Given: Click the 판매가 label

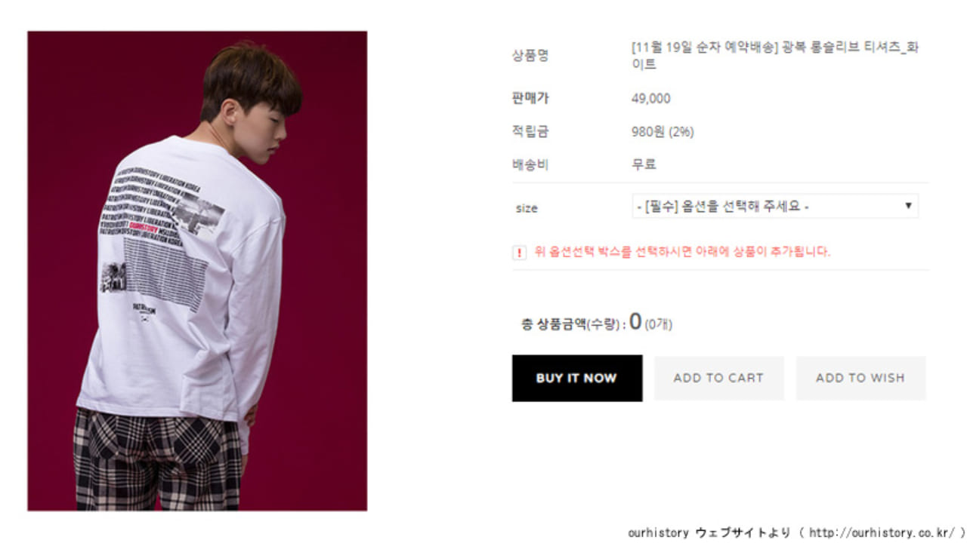Looking at the screenshot, I should (x=530, y=99).
